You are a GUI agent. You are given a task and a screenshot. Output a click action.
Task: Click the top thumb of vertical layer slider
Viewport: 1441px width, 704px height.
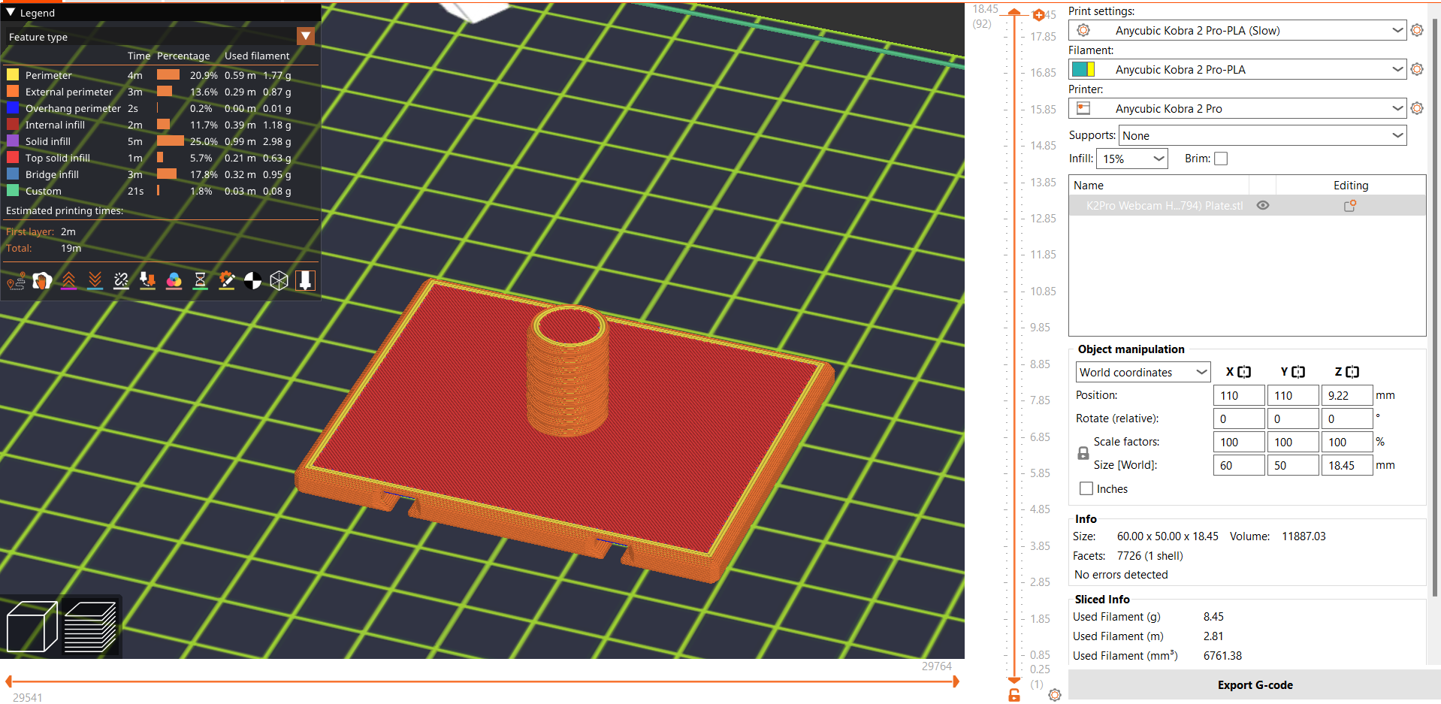point(1014,12)
